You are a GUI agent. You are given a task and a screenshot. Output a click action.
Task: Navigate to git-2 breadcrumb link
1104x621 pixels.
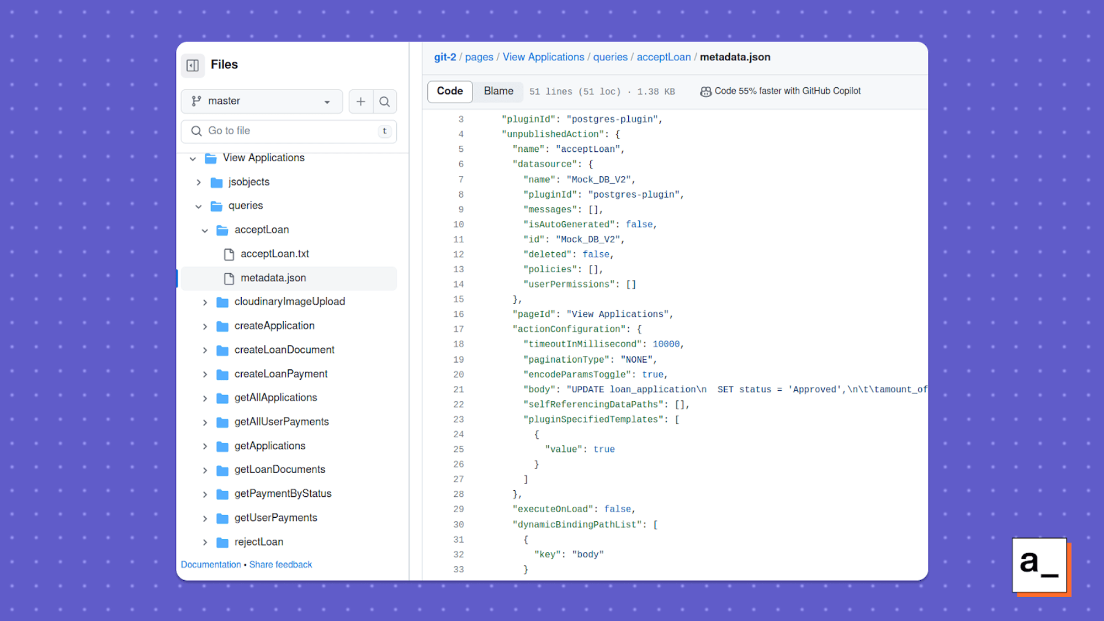445,57
